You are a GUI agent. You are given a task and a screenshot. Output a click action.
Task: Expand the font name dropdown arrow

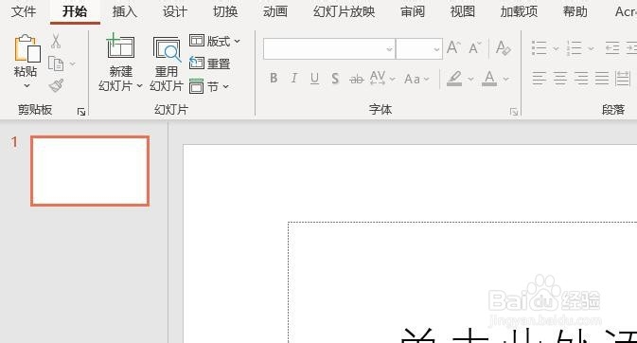[x=390, y=49]
